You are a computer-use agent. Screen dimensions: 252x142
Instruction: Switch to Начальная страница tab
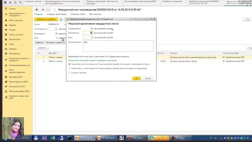pos(33,2)
